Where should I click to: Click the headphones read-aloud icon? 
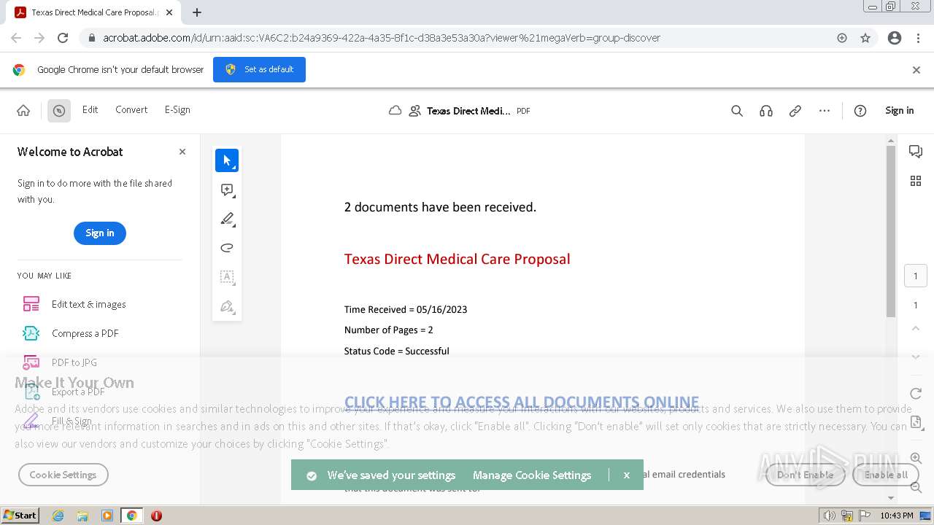766,111
